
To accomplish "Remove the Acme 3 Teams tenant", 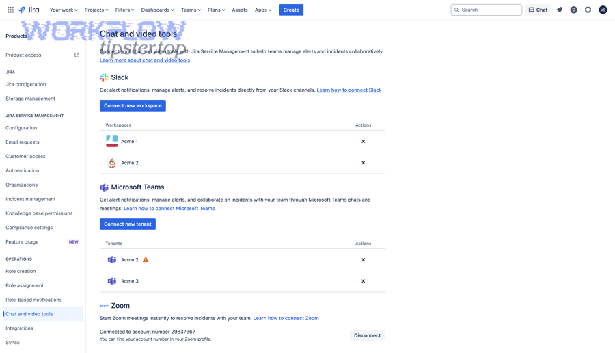I will pyautogui.click(x=364, y=281).
